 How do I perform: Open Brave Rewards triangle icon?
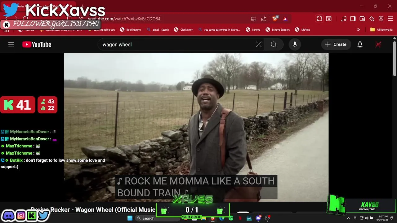coord(285,19)
